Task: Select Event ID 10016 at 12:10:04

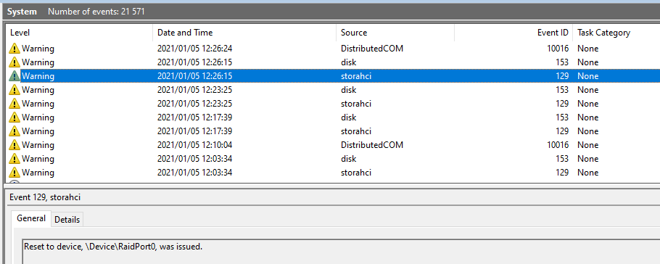Action: tap(558, 145)
